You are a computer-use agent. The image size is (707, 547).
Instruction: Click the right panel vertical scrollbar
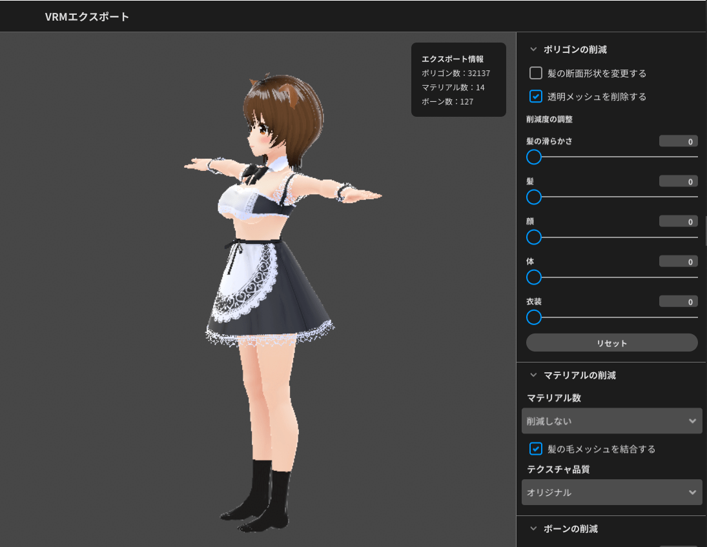705,231
